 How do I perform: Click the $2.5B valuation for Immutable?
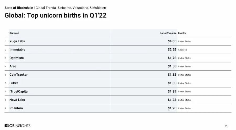pos(172,50)
